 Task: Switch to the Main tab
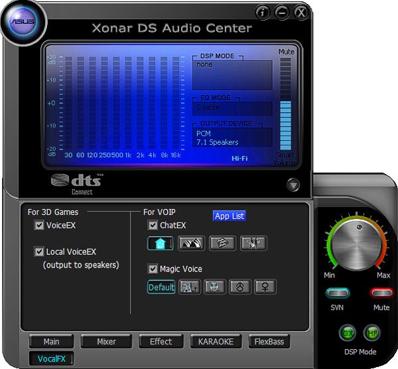[x=52, y=342]
